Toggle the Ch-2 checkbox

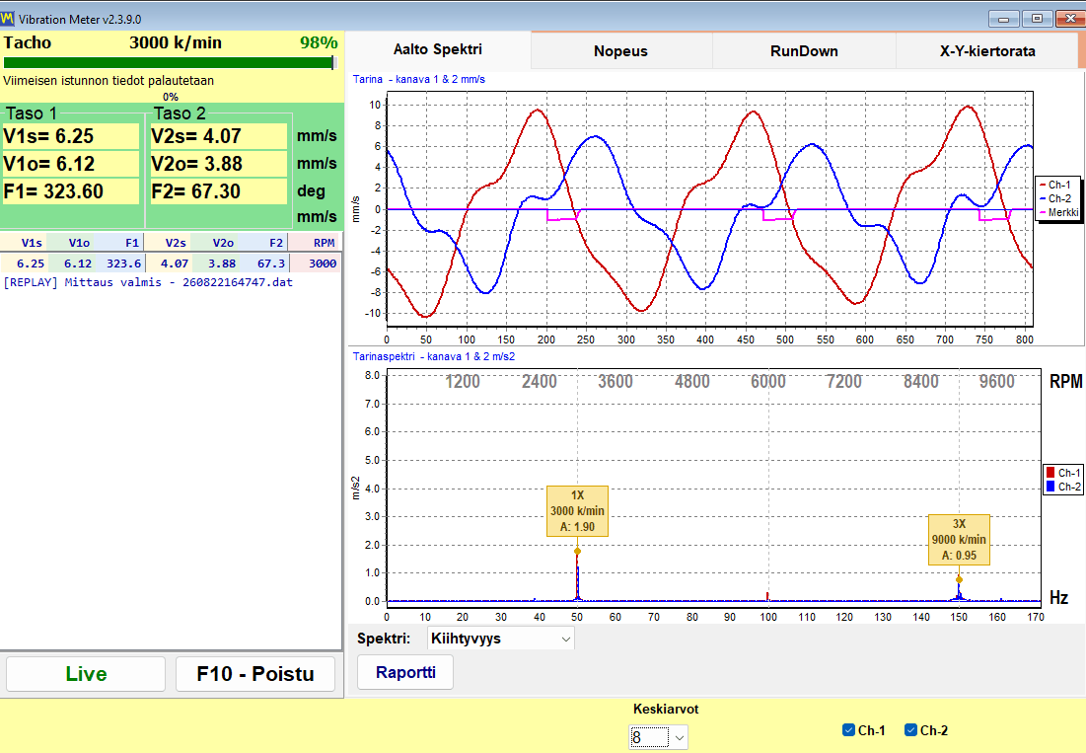tap(910, 730)
